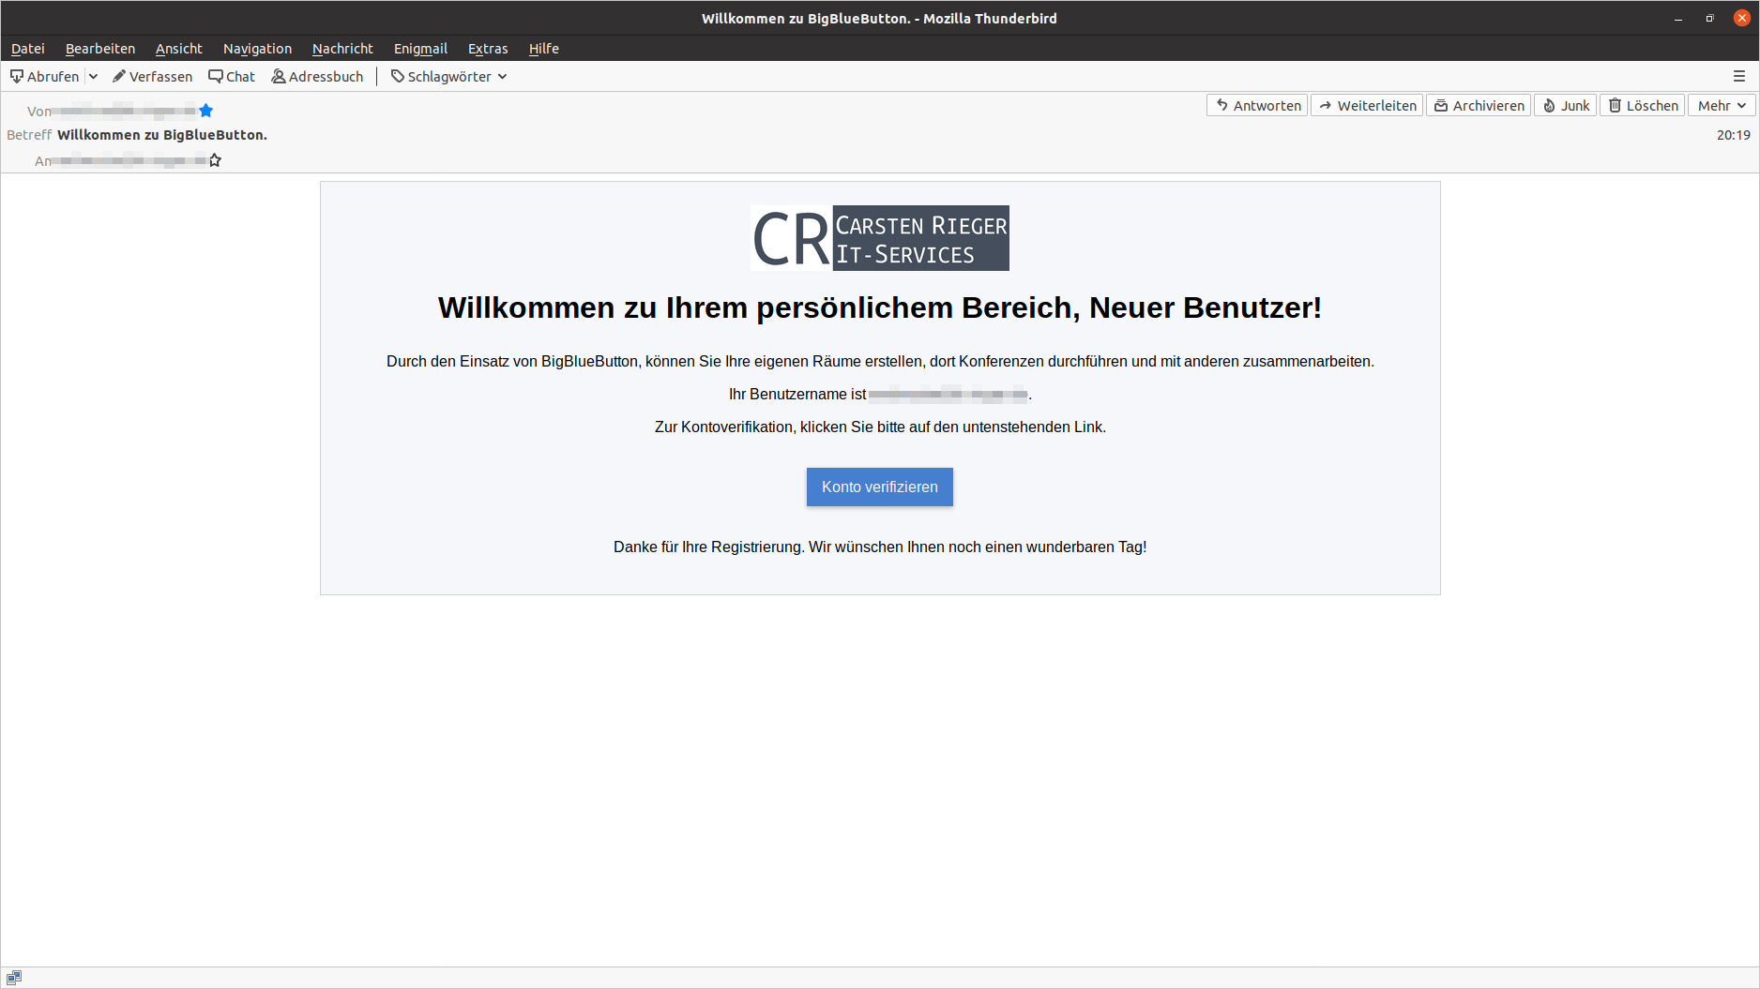1760x989 pixels.
Task: Open the Thunderbird hamburger app menu
Action: click(1739, 77)
